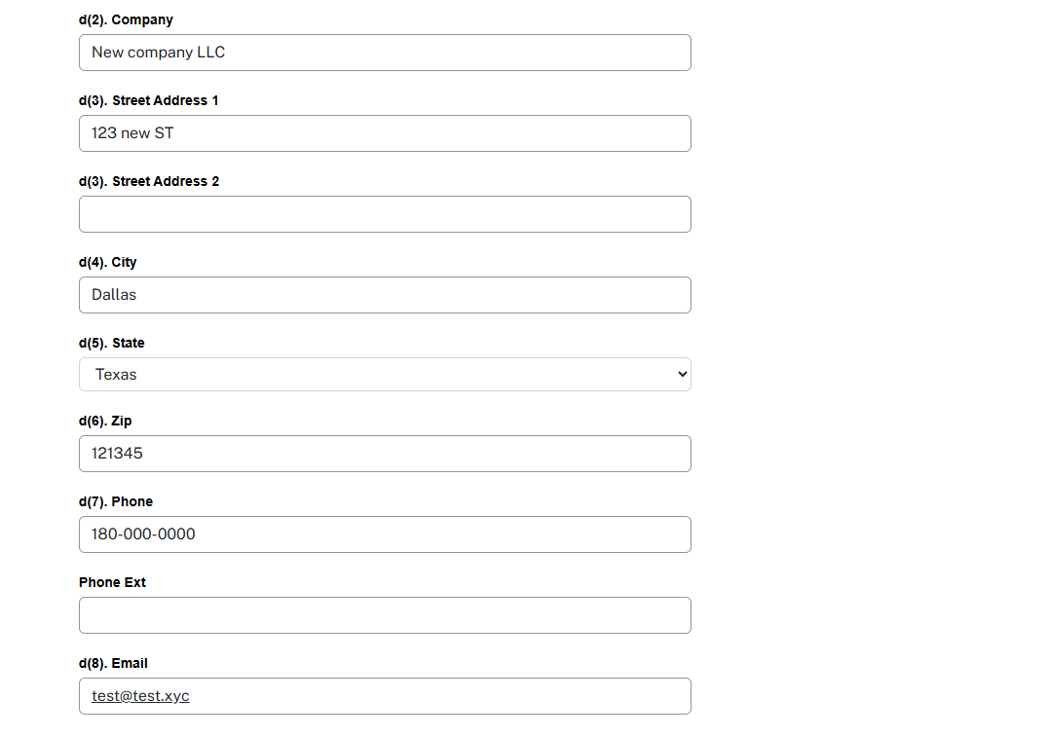
Task: Click the Zip field with 121345
Action: pyautogui.click(x=385, y=454)
